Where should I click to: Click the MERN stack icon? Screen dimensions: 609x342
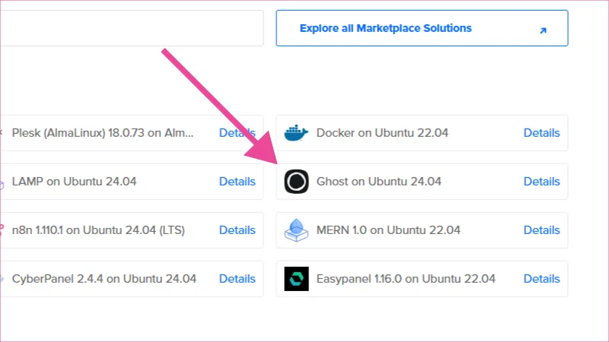pos(296,230)
